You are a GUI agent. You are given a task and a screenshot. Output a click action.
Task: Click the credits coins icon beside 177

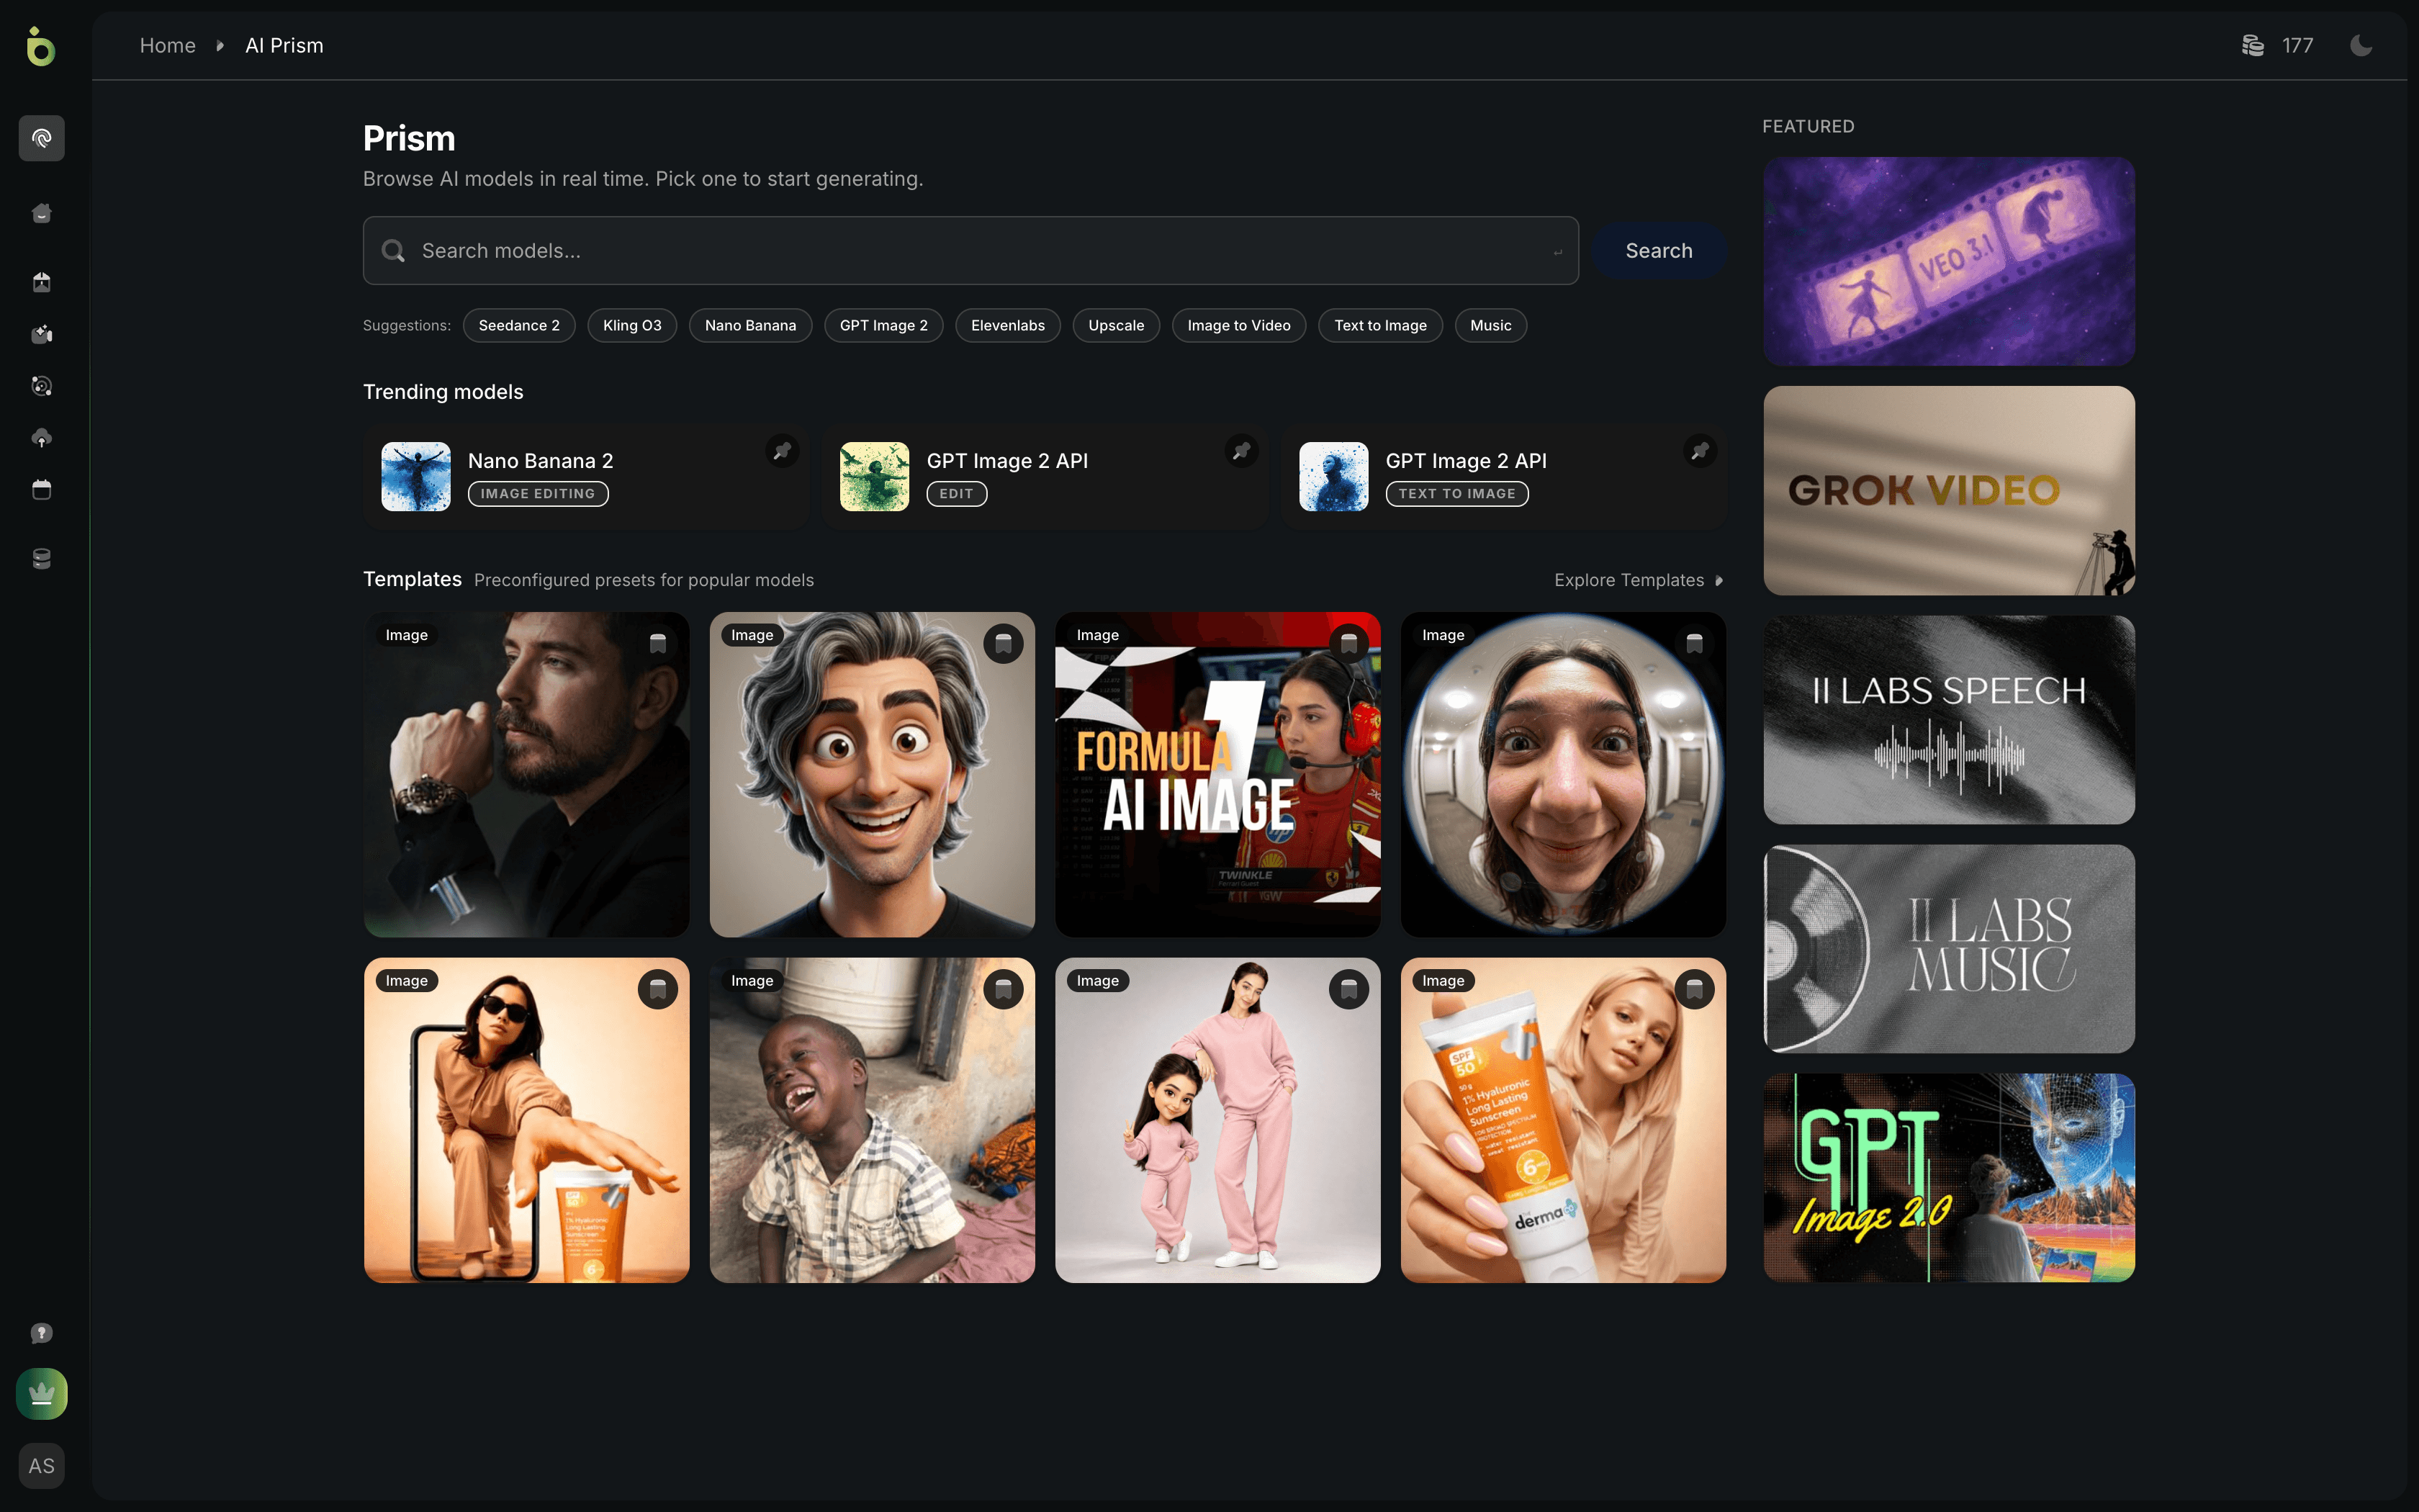(x=2252, y=46)
